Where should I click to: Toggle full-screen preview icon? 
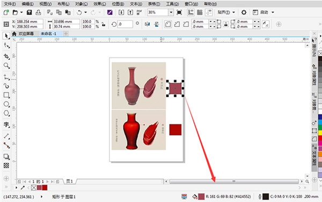[179, 12]
